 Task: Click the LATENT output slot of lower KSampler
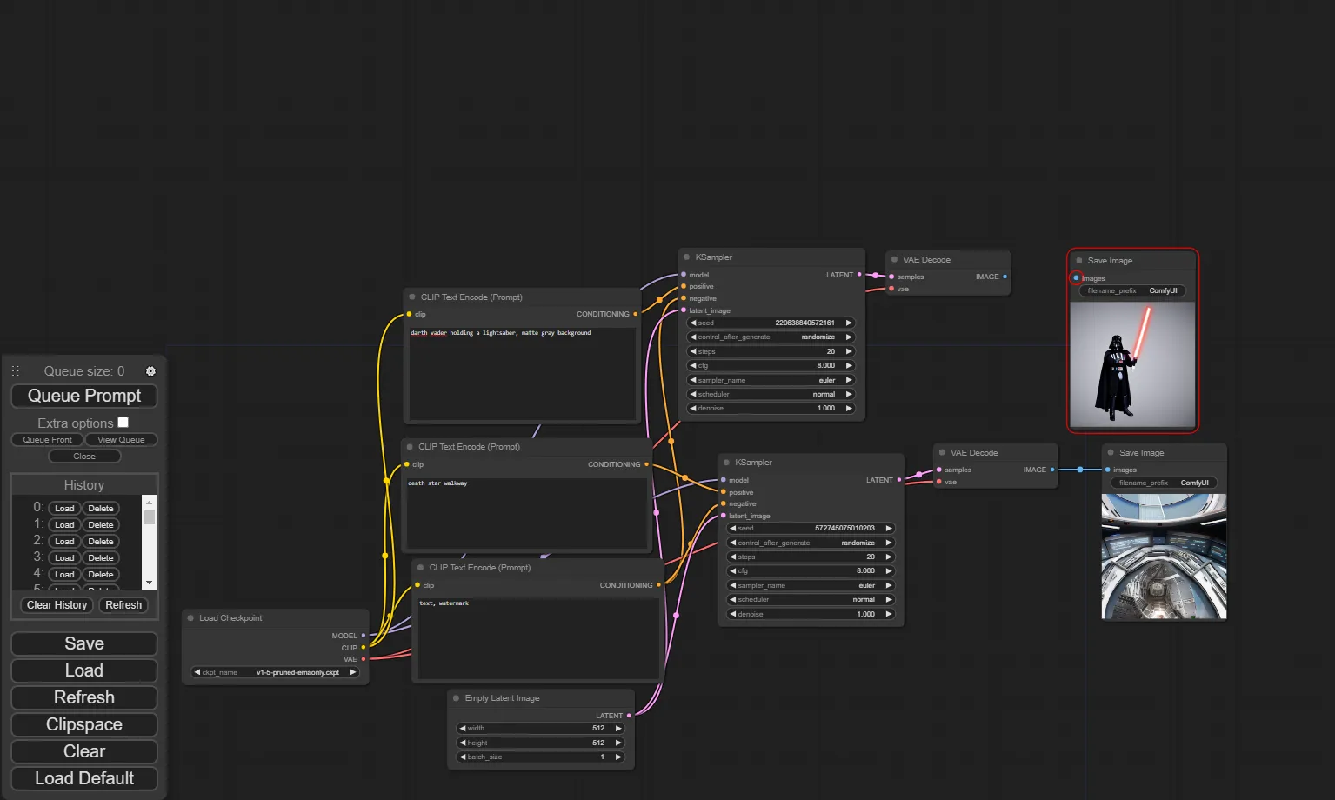pos(899,480)
